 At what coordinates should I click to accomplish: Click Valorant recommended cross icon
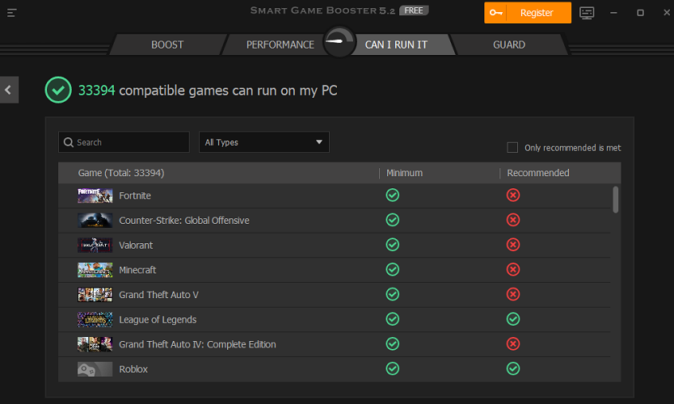(x=513, y=245)
